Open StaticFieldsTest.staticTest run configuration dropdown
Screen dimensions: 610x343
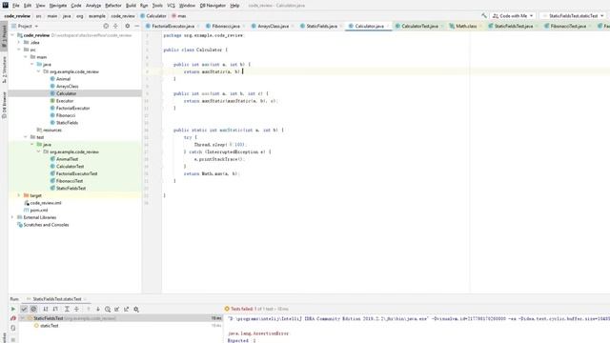573,16
